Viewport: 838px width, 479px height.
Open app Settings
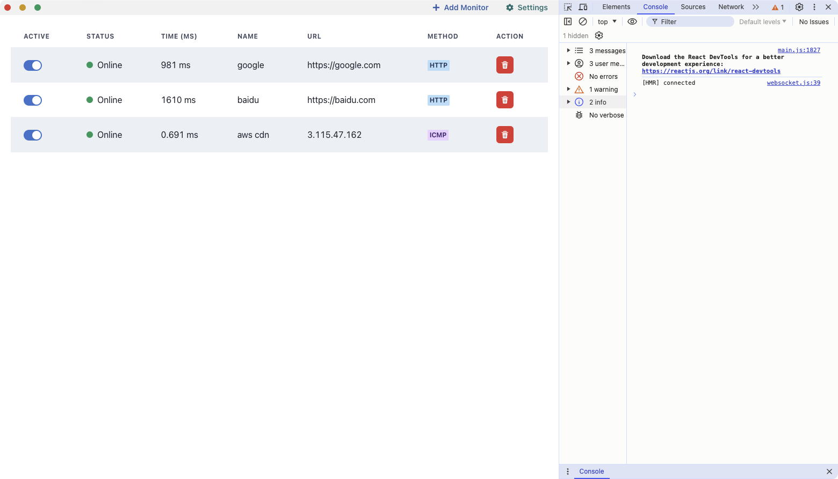526,8
